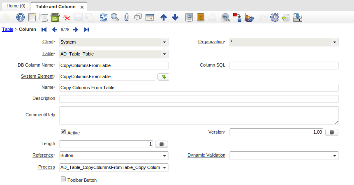Click the Reference label link
The width and height of the screenshot is (354, 185).
point(43,155)
